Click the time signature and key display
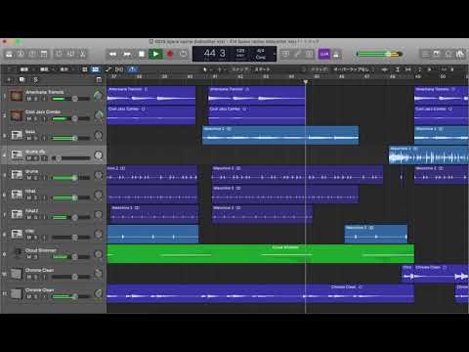Image resolution: width=469 pixels, height=352 pixels. [261, 54]
